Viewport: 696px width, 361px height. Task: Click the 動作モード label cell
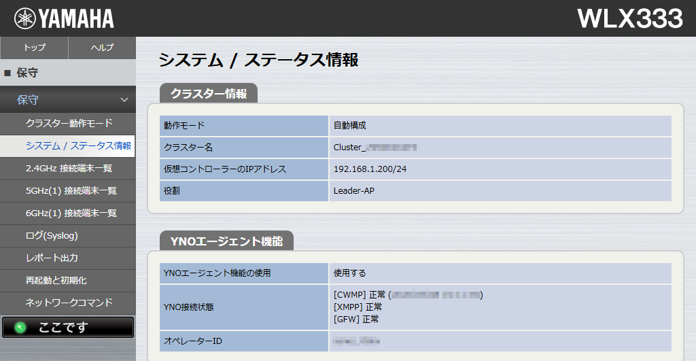tap(244, 126)
